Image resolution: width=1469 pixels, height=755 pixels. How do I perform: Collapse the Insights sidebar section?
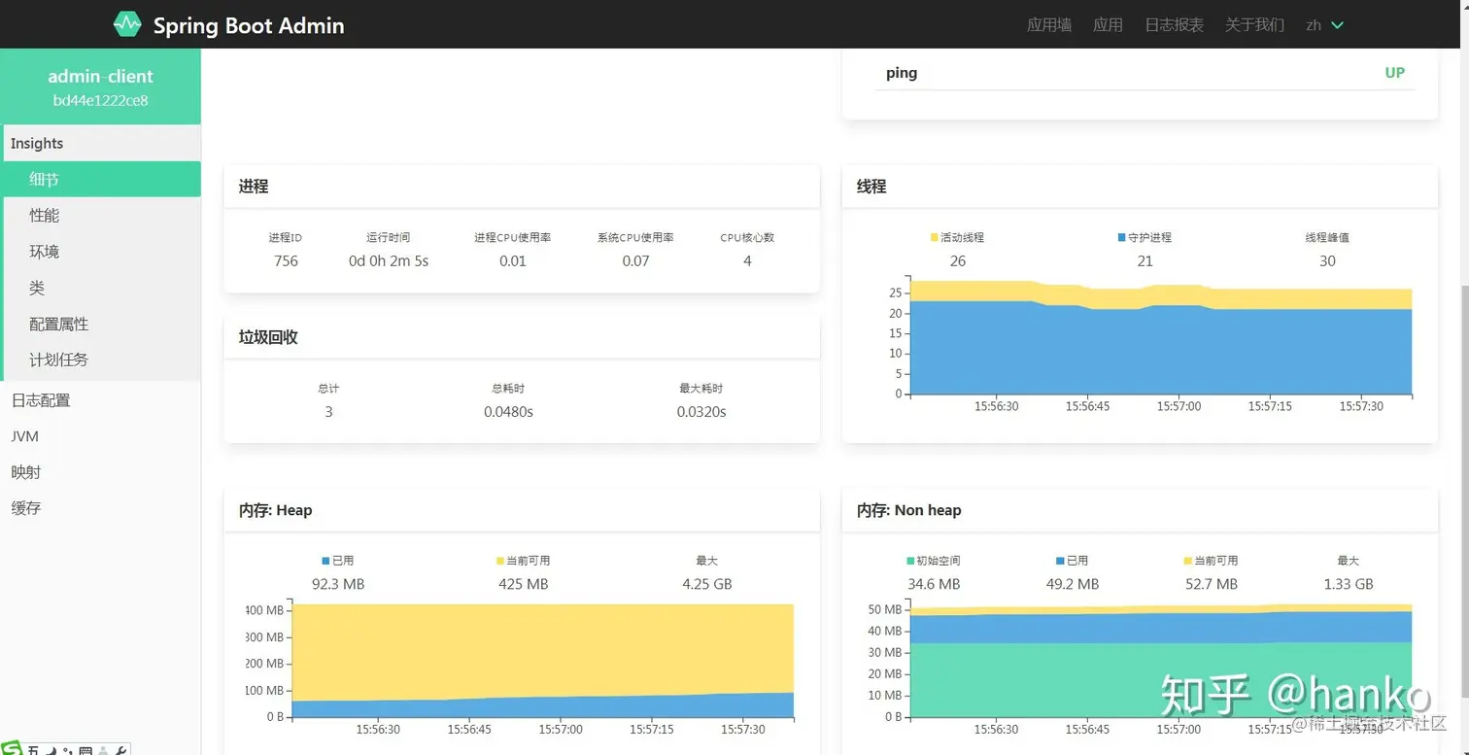pyautogui.click(x=100, y=143)
